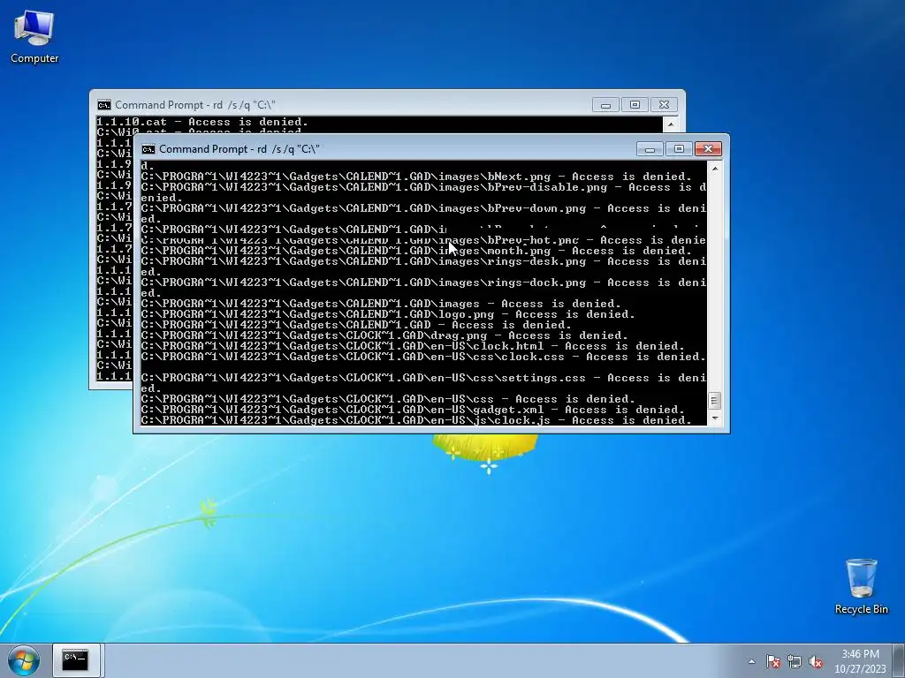Click the line with clock.css
The image size is (905, 678).
pyautogui.click(x=423, y=357)
